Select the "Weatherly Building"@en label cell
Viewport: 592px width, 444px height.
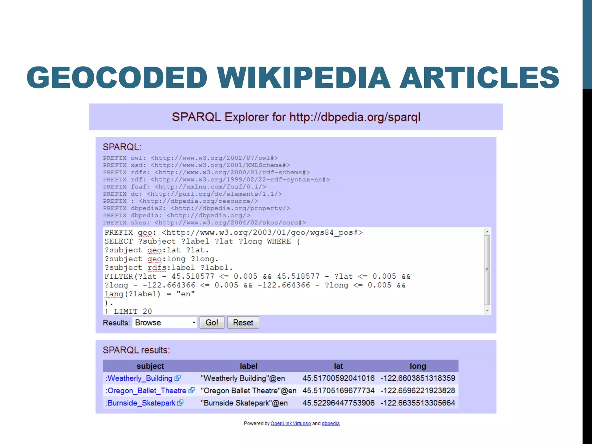point(243,378)
